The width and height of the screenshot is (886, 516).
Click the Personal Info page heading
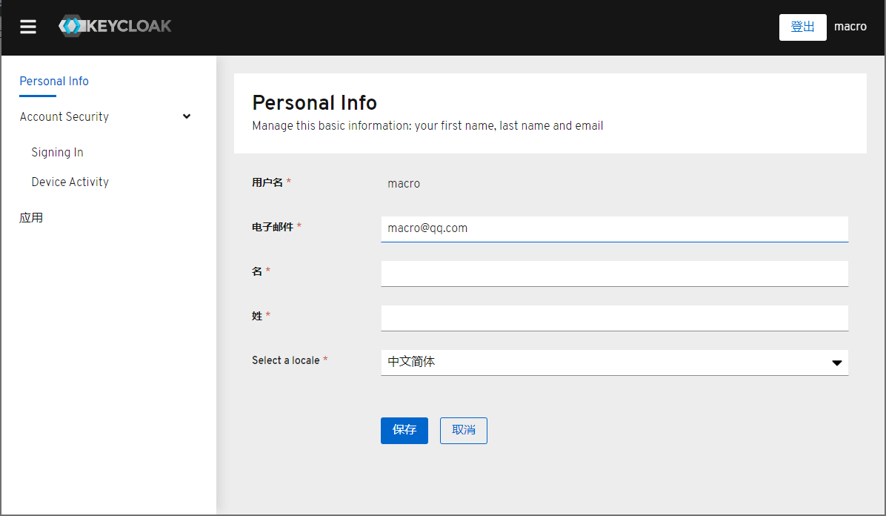314,103
